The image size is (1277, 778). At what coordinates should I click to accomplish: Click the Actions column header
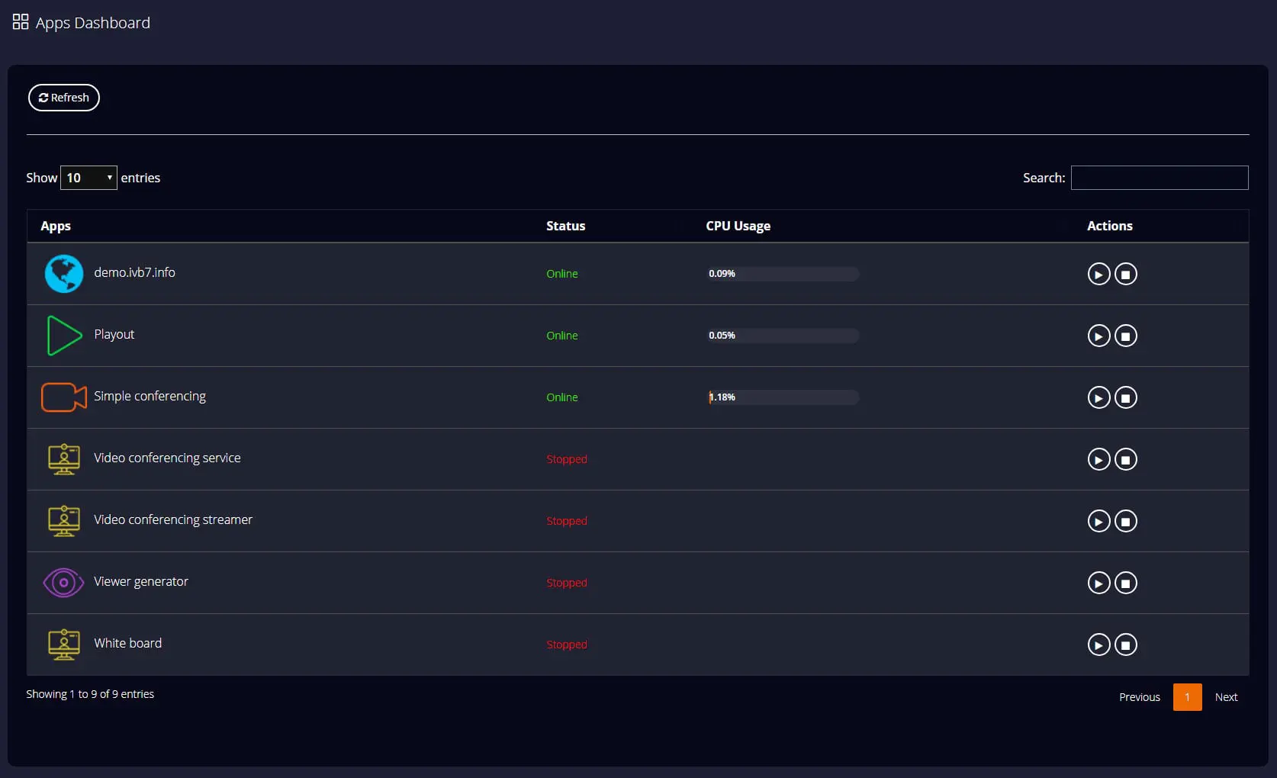pos(1109,226)
